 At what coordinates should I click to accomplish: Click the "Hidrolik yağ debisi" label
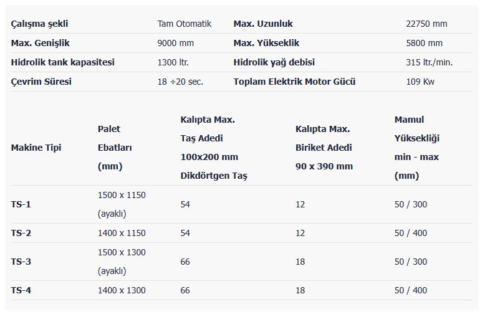pyautogui.click(x=274, y=62)
